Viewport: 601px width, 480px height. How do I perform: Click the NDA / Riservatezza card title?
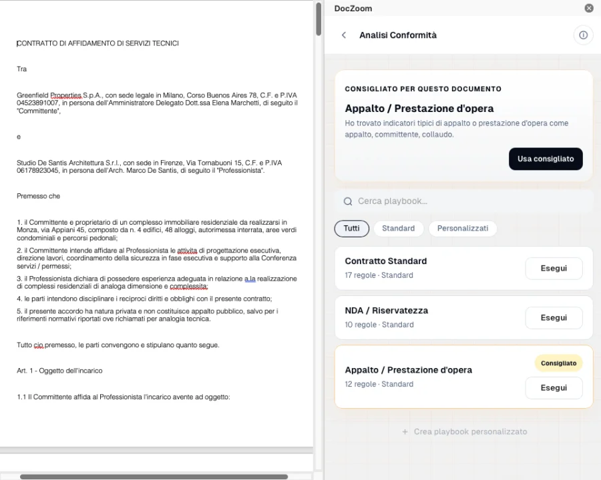387,311
